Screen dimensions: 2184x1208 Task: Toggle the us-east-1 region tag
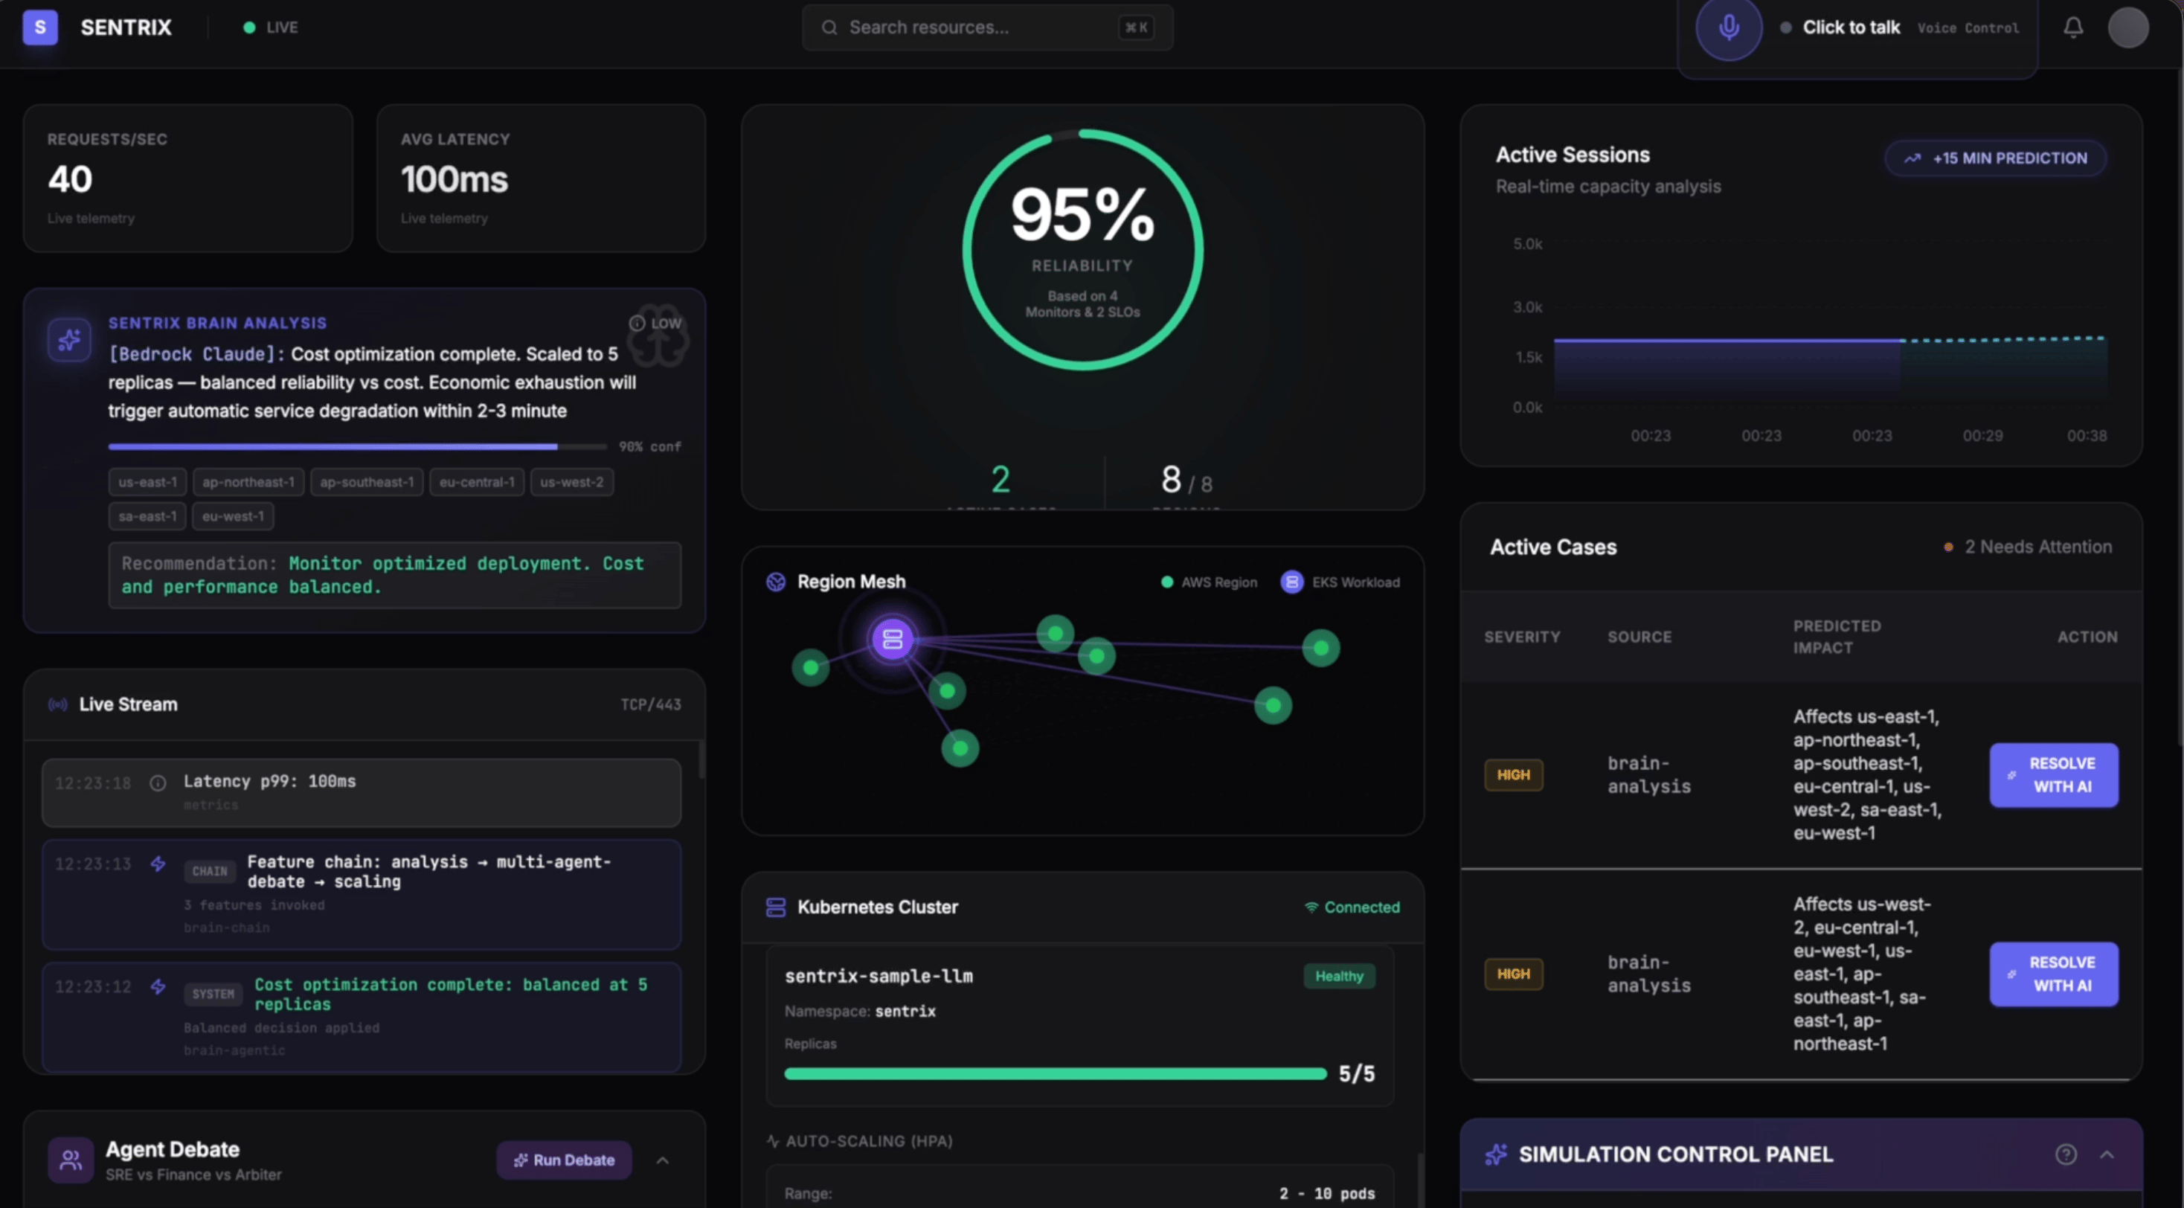click(x=147, y=482)
